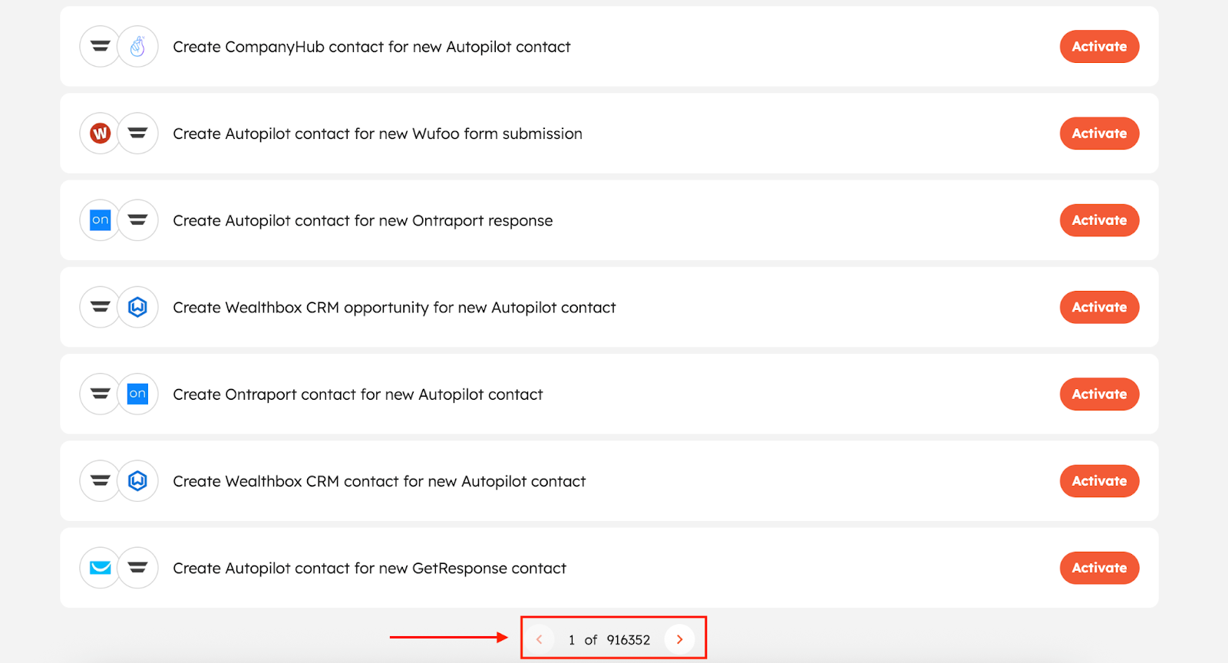Select the total page count 916352

coord(628,638)
